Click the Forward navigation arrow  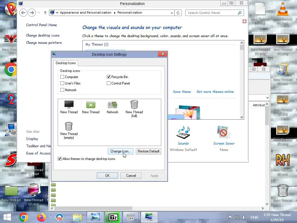(32, 13)
